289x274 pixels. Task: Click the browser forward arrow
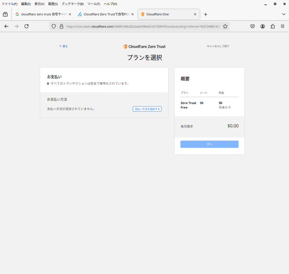(16, 26)
